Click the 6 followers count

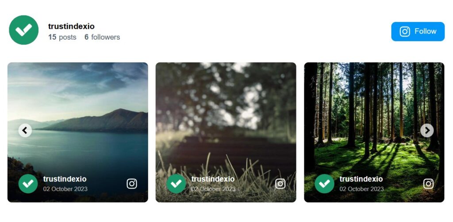102,37
